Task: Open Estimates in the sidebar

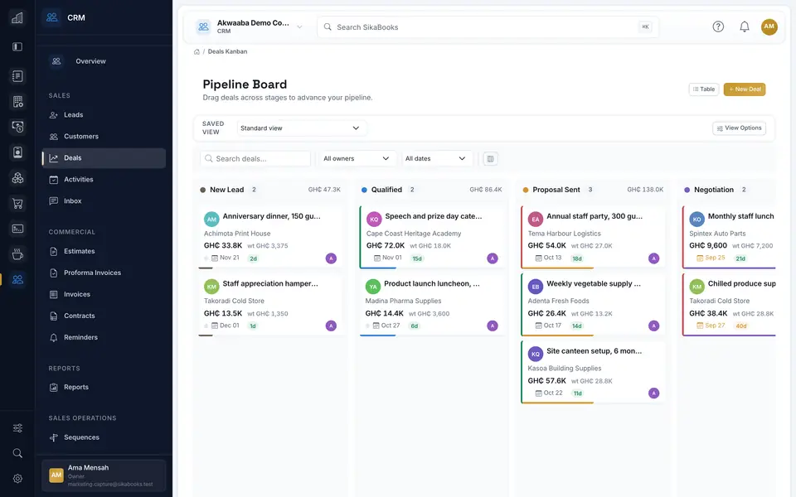Action: pos(104,251)
